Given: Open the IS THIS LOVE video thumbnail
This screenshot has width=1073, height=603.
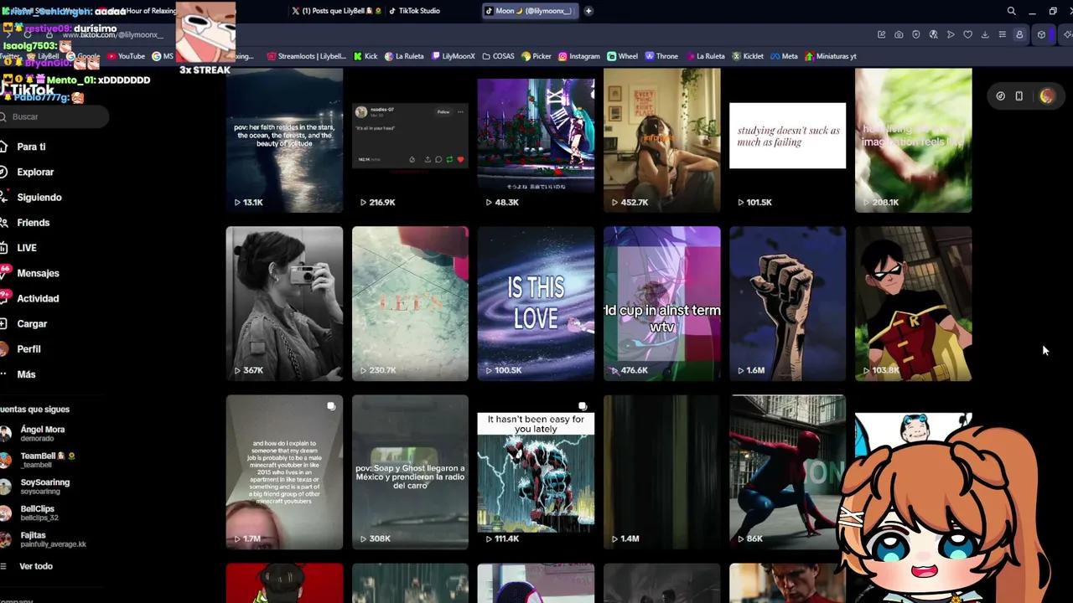Looking at the screenshot, I should pyautogui.click(x=536, y=303).
